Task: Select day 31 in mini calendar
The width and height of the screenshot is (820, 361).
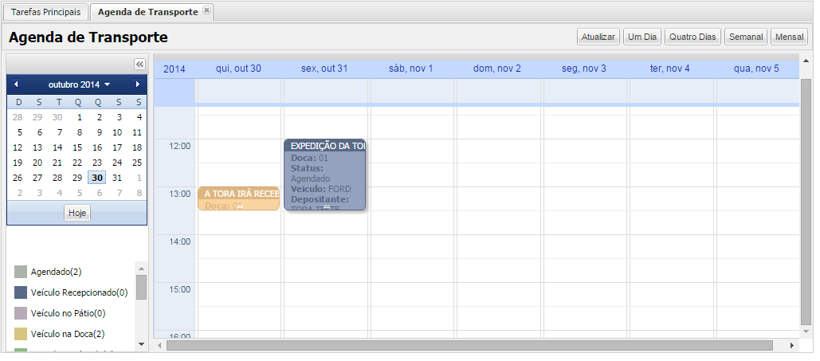Action: pyautogui.click(x=117, y=178)
